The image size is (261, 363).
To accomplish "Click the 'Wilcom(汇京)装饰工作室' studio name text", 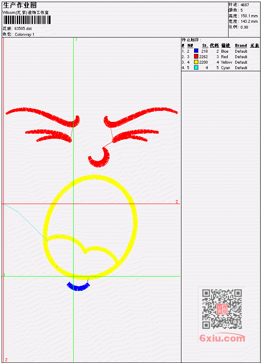I will coord(25,13).
